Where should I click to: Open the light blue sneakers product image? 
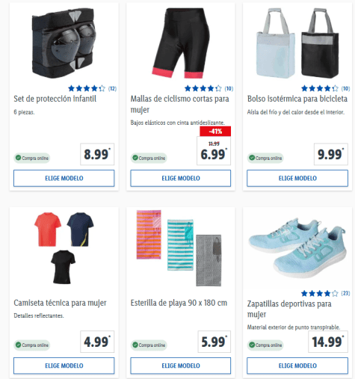pyautogui.click(x=297, y=248)
